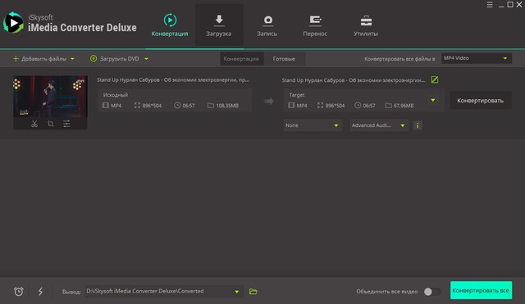Screen dimensions: 525x304
Task: Click the Target label
Action: coord(297,95)
